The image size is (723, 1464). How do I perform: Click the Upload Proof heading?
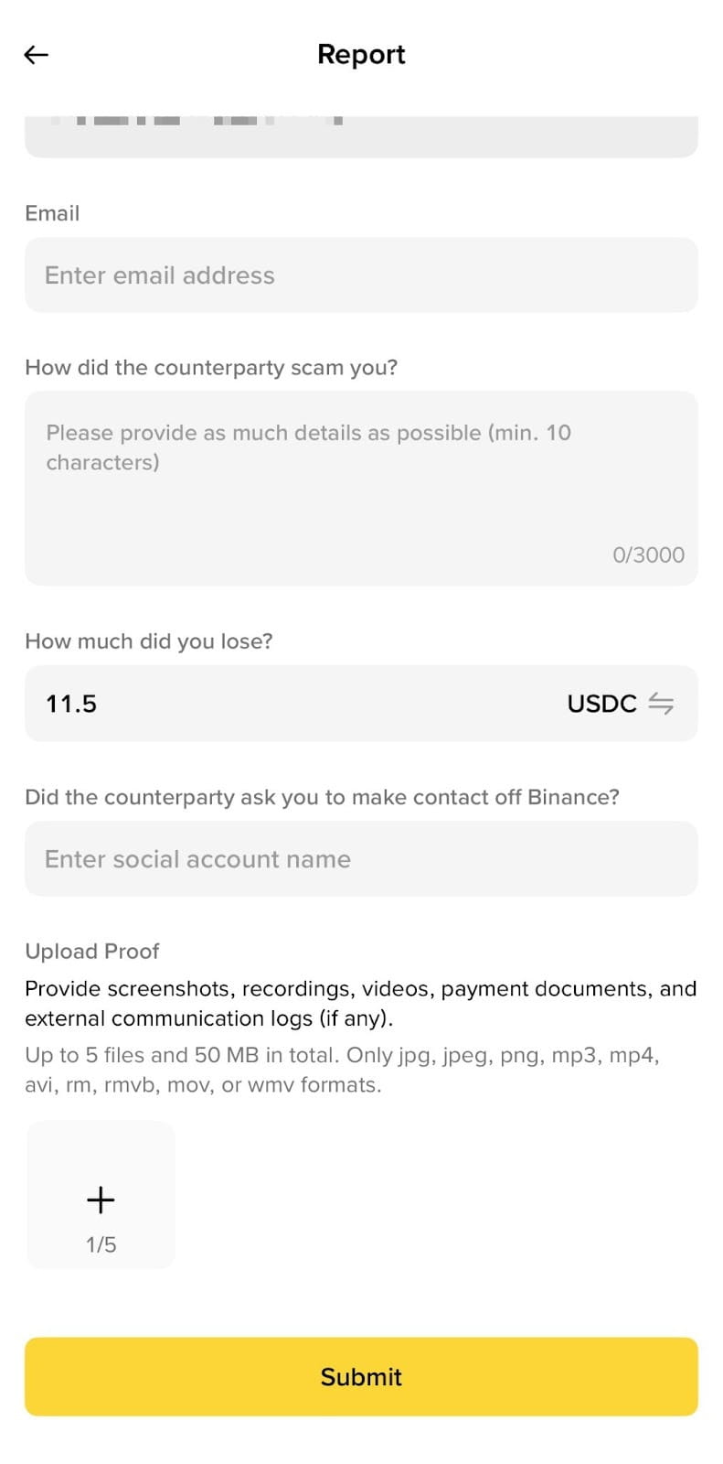tap(92, 952)
